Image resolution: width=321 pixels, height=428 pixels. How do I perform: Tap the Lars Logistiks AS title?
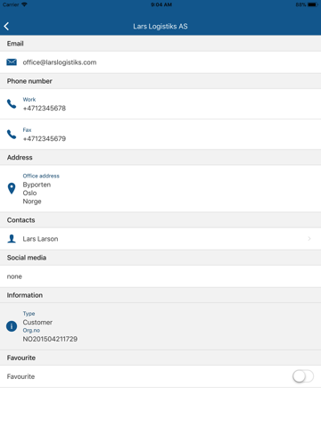point(160,27)
